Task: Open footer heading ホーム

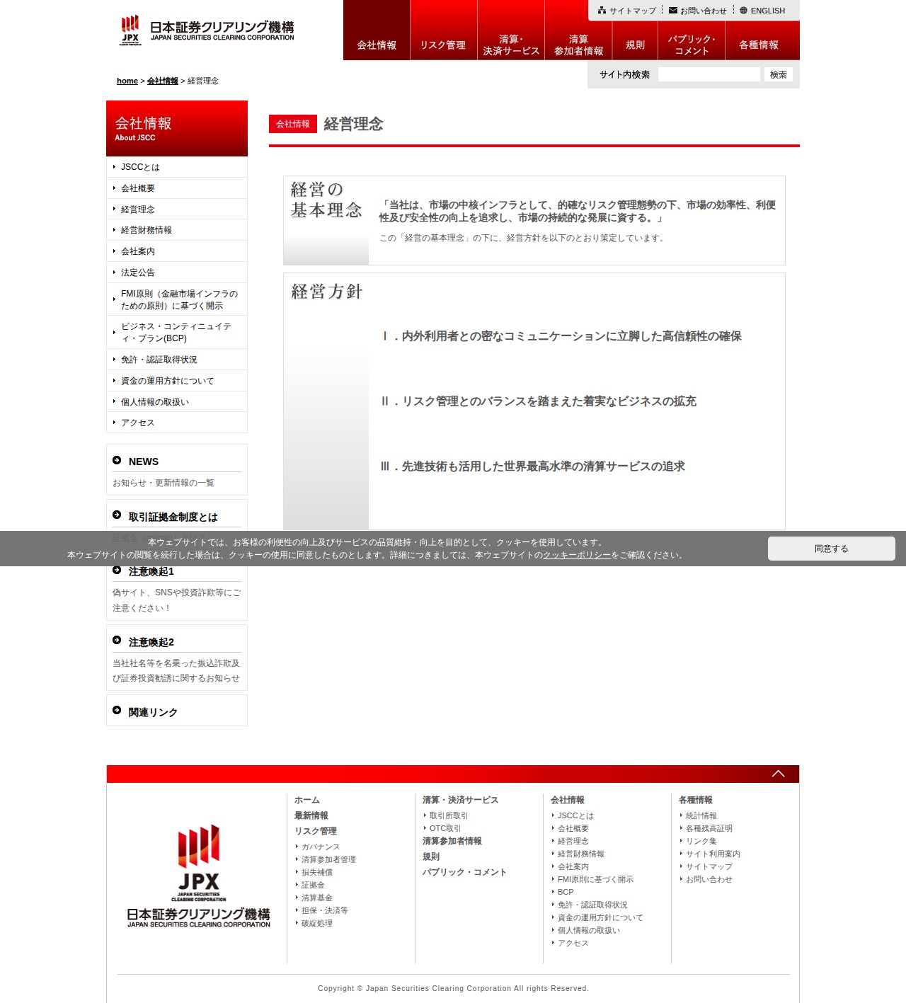Action: pyautogui.click(x=307, y=800)
